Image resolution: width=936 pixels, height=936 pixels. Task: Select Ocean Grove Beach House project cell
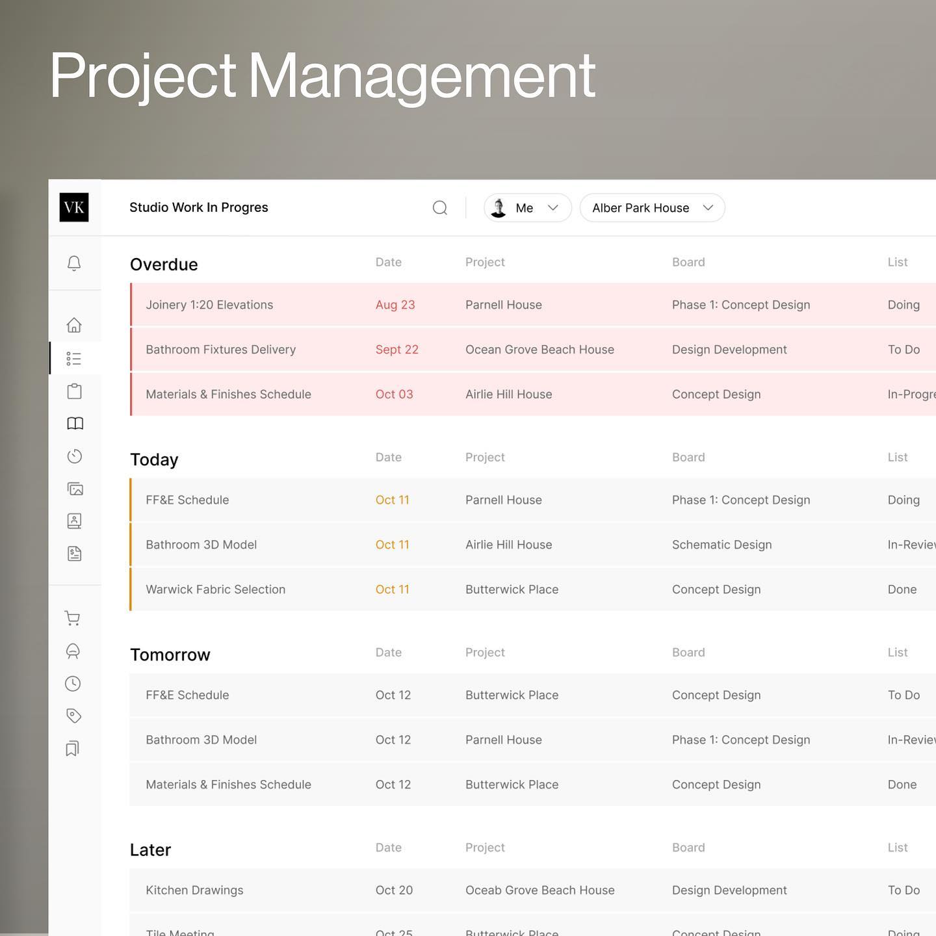[540, 350]
